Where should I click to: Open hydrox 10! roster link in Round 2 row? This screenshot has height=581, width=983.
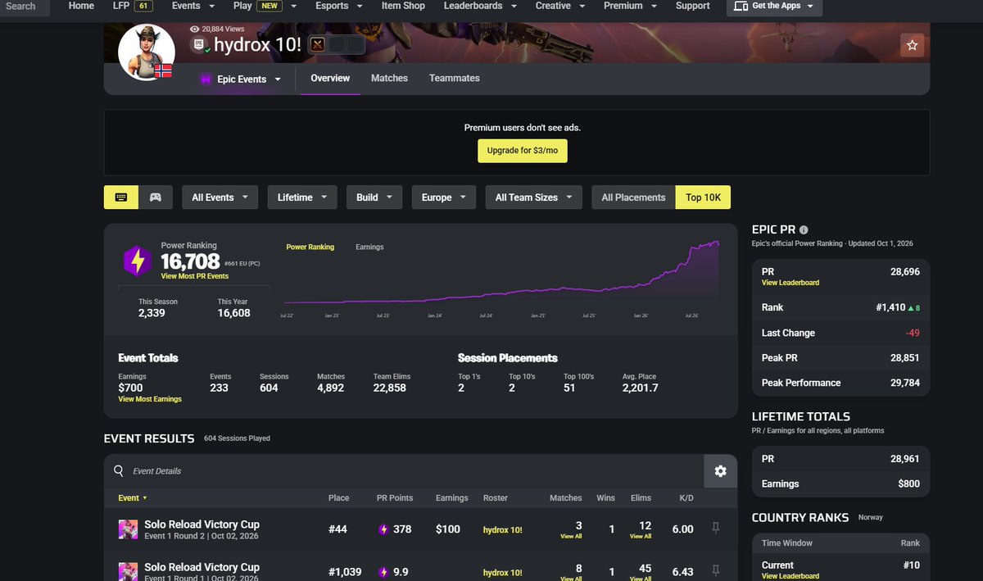(502, 530)
